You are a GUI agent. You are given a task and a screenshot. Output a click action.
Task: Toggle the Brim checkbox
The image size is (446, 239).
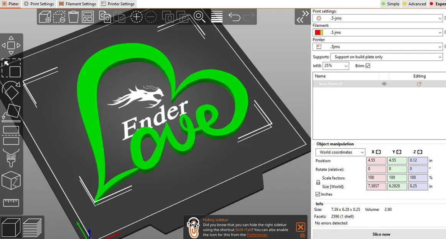click(x=368, y=66)
